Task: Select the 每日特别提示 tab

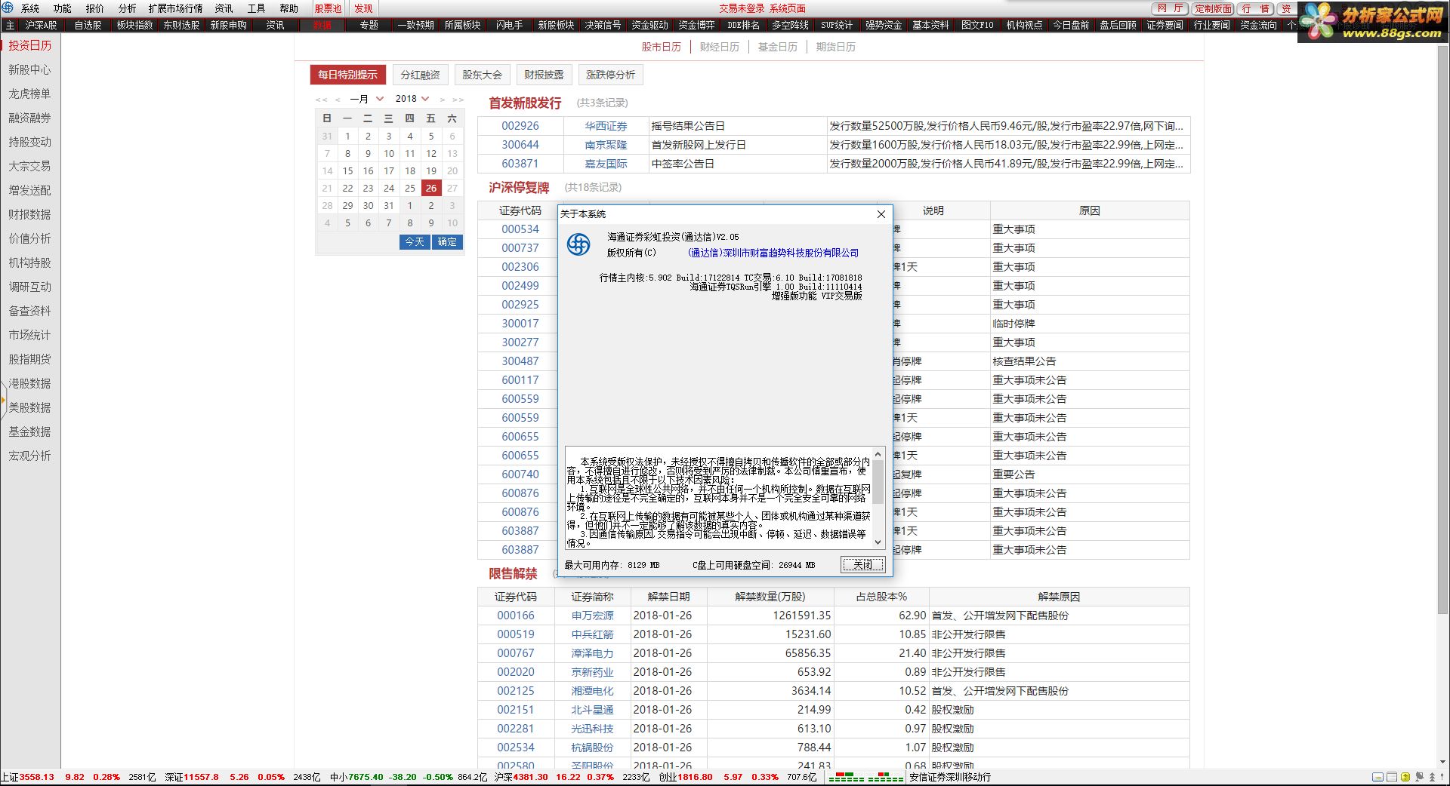Action: pos(347,75)
